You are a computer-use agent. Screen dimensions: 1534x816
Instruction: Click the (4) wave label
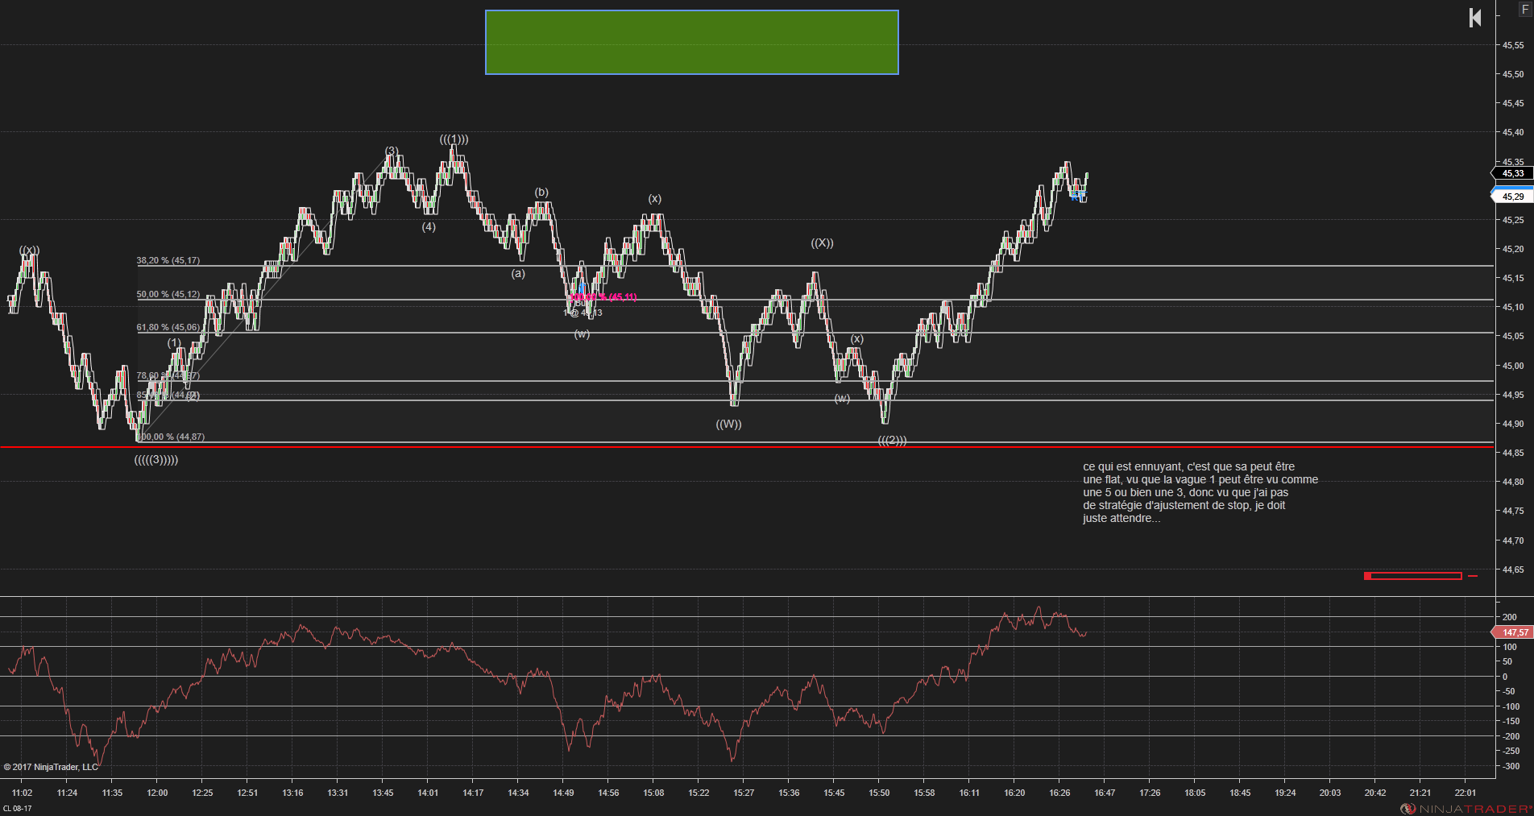429,227
